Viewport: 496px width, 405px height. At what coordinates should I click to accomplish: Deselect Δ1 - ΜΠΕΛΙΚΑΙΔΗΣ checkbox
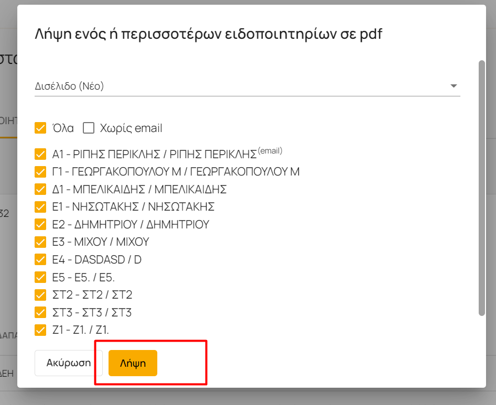tap(40, 189)
